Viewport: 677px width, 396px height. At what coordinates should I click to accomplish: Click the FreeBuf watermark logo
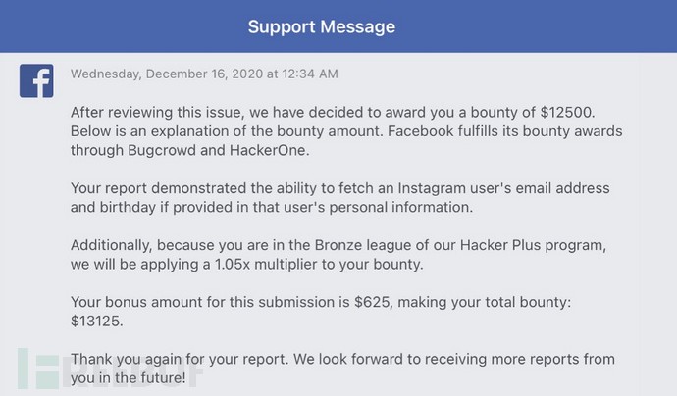coord(110,369)
